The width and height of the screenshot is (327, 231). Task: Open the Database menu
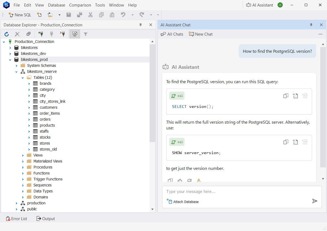(x=56, y=5)
